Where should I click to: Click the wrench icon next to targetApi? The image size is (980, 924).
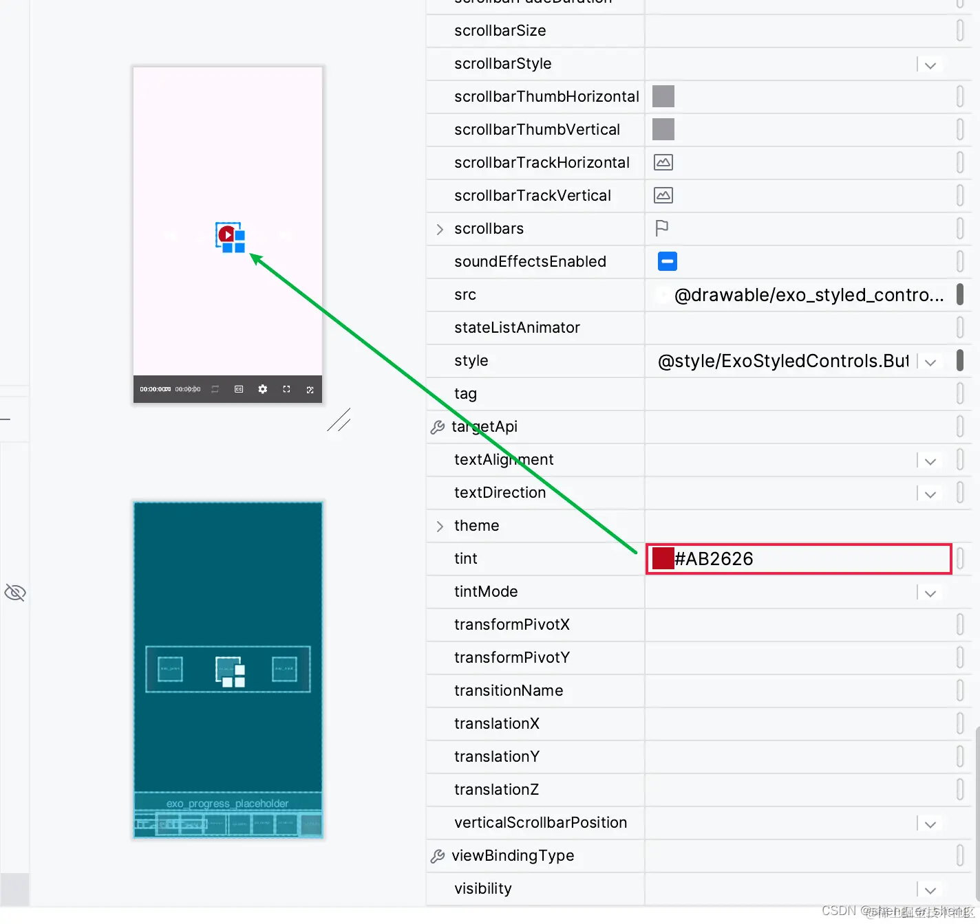point(438,426)
